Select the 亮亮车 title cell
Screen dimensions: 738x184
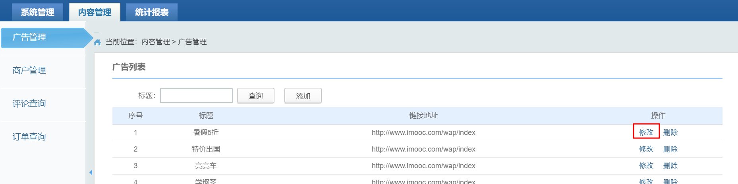tap(206, 166)
